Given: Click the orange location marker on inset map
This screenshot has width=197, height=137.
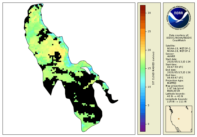Looking at the screenshot, I should [x=179, y=119].
